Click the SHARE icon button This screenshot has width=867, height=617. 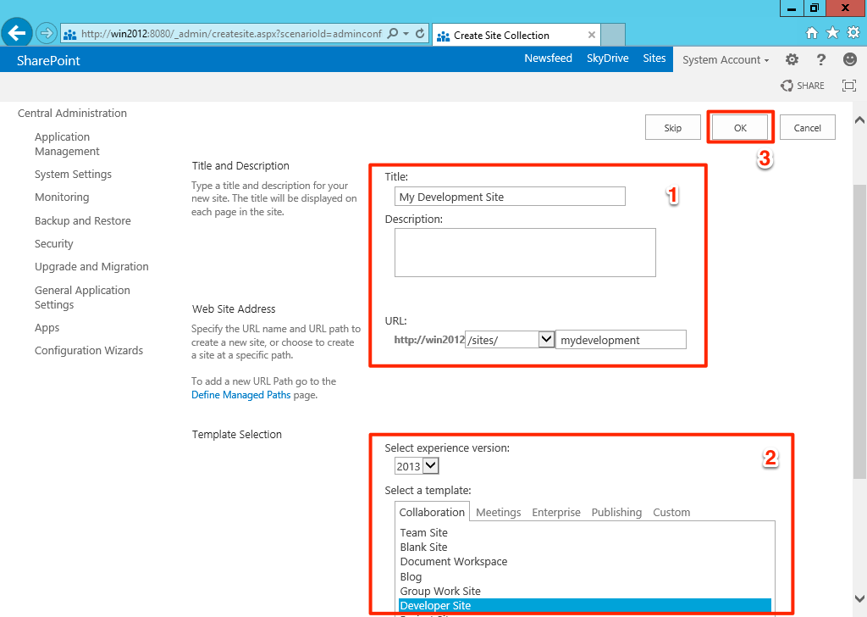click(803, 86)
